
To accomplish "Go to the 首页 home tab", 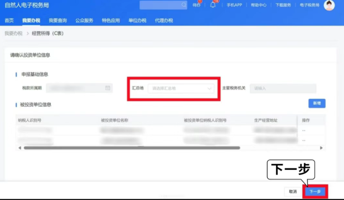I will pos(9,21).
